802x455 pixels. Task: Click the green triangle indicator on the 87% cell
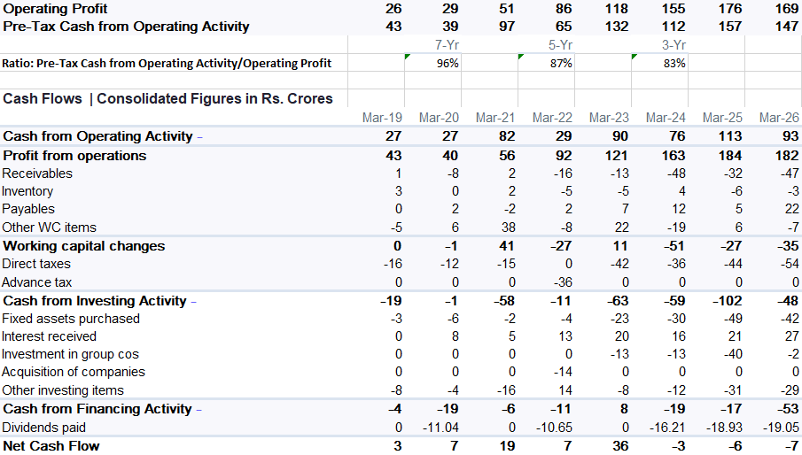(x=521, y=56)
